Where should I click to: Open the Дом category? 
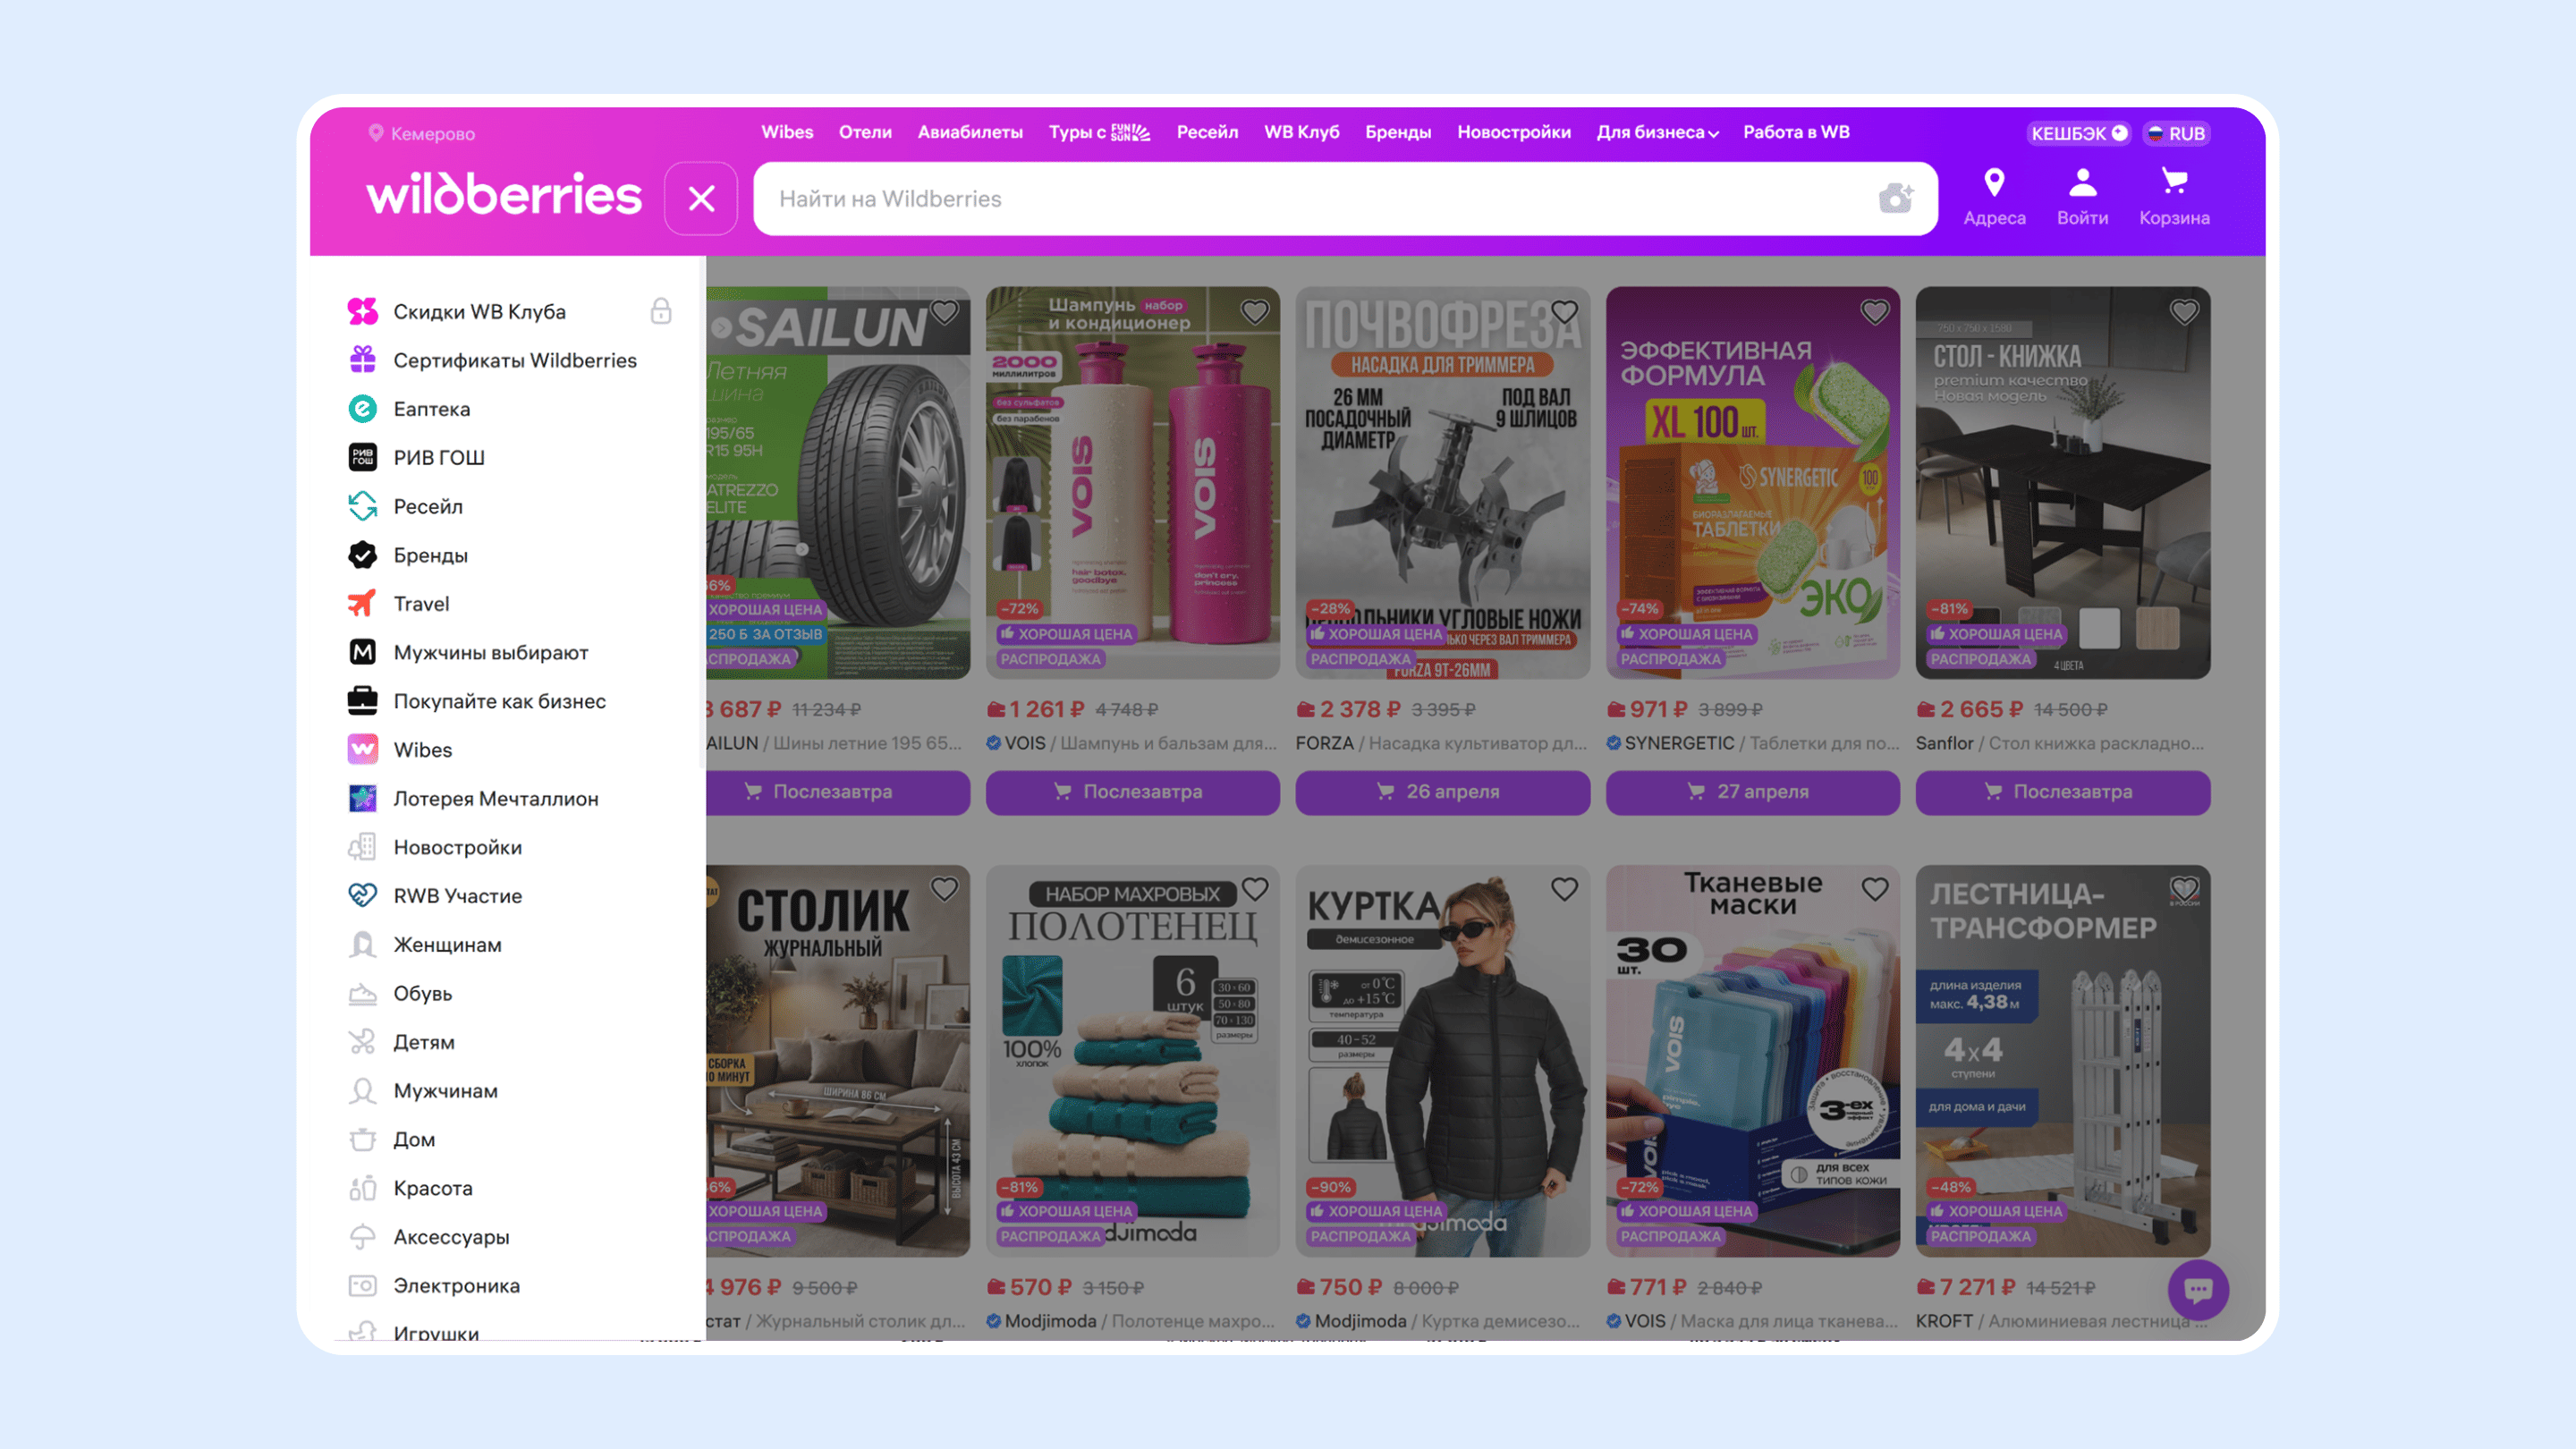414,1139
